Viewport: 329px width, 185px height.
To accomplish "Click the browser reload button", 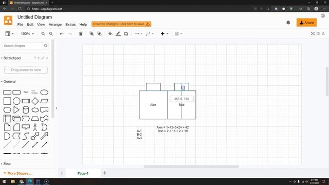I will coord(20,9).
